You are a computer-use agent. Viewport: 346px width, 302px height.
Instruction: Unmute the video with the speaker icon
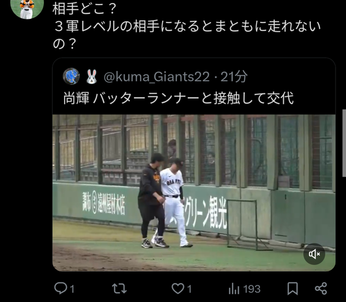tap(314, 254)
